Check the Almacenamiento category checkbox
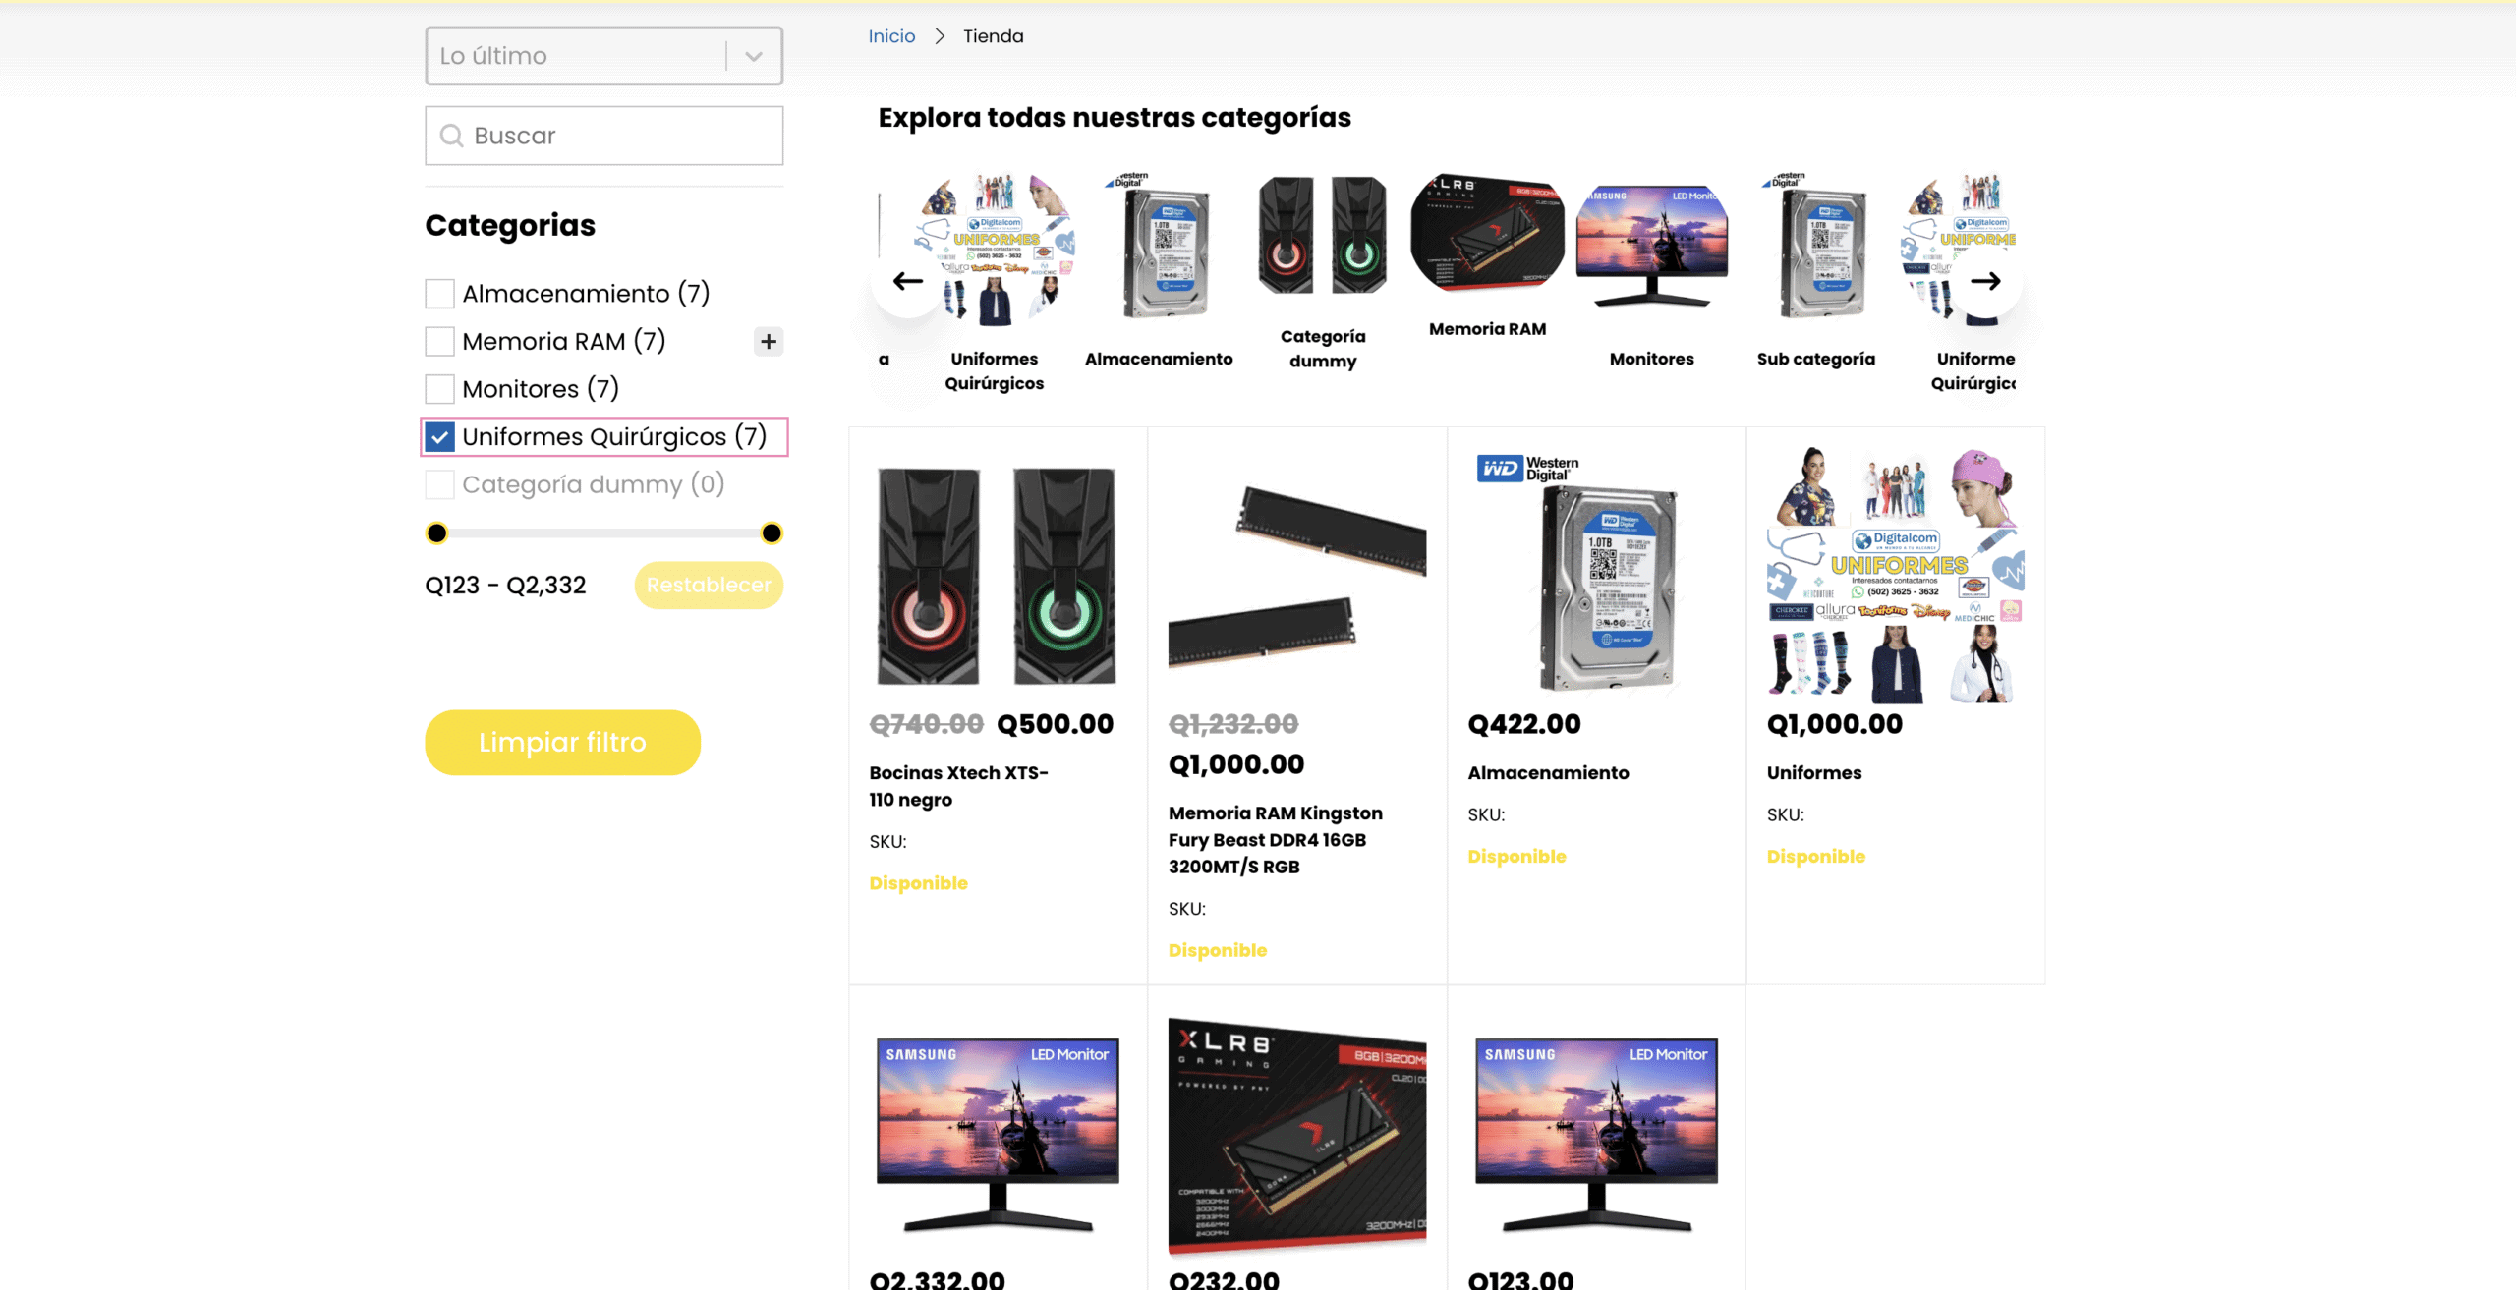The height and width of the screenshot is (1290, 2516). [439, 294]
